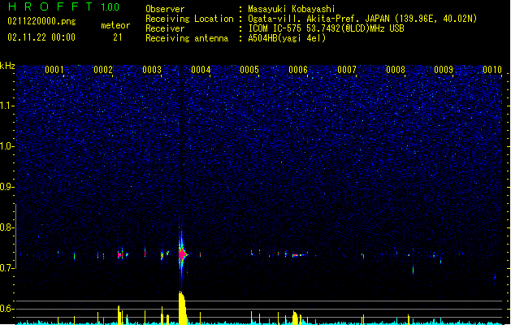Viewport: 511px width, 325px height.
Task: Click the time marker 0008
Action: coord(396,70)
